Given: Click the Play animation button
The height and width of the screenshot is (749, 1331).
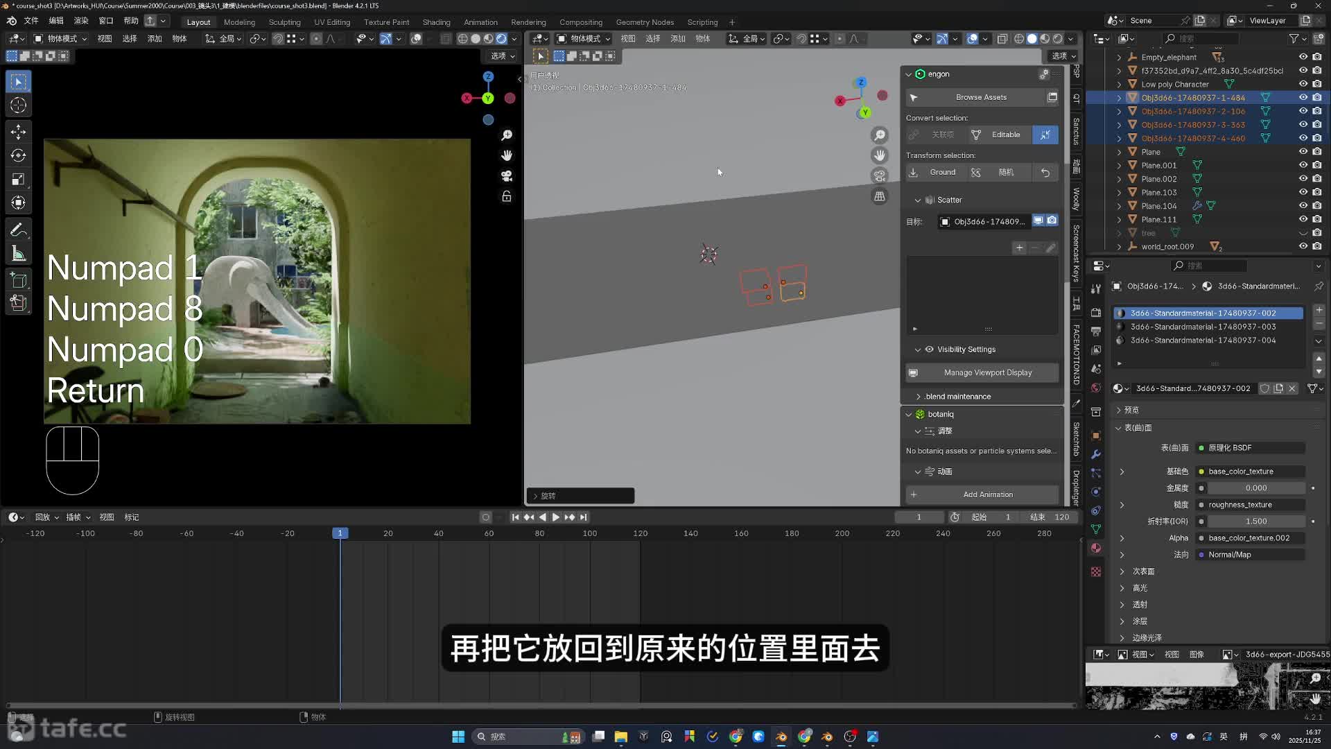Looking at the screenshot, I should pyautogui.click(x=555, y=517).
